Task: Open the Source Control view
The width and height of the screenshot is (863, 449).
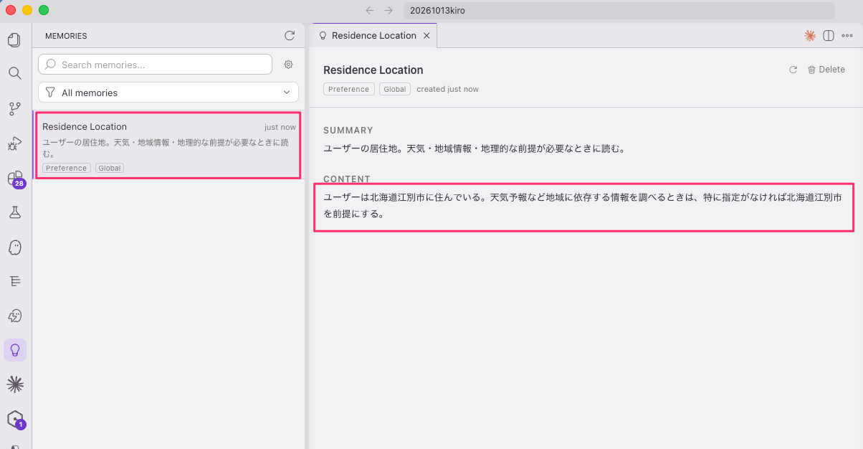Action: pyautogui.click(x=14, y=108)
